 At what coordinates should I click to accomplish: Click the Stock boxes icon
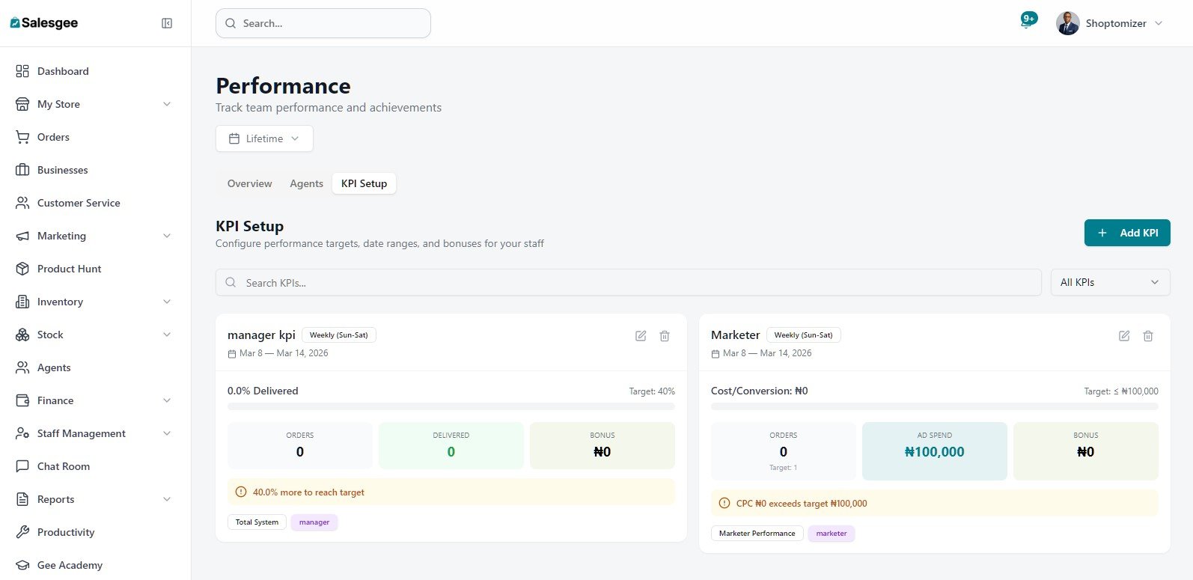22,335
